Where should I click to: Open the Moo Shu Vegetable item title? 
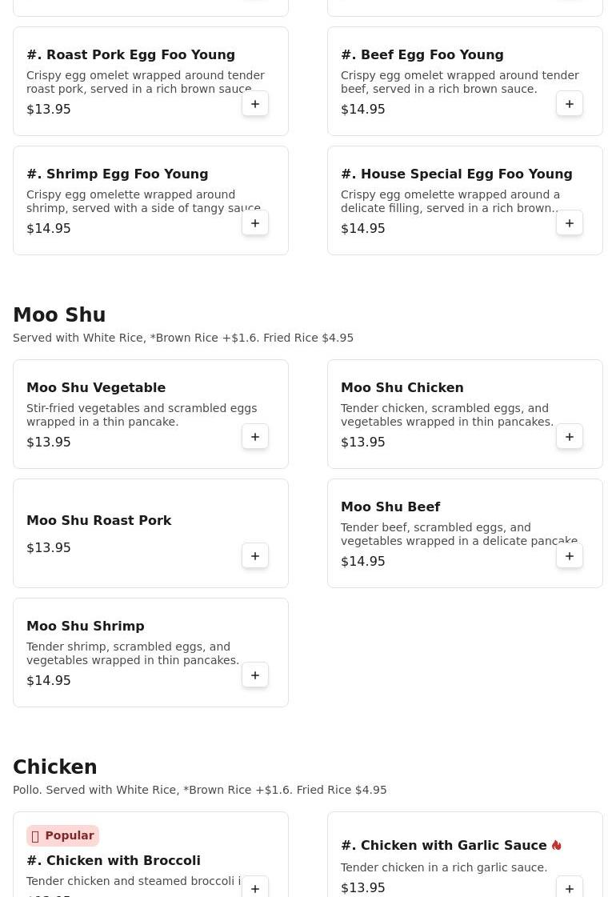click(96, 387)
